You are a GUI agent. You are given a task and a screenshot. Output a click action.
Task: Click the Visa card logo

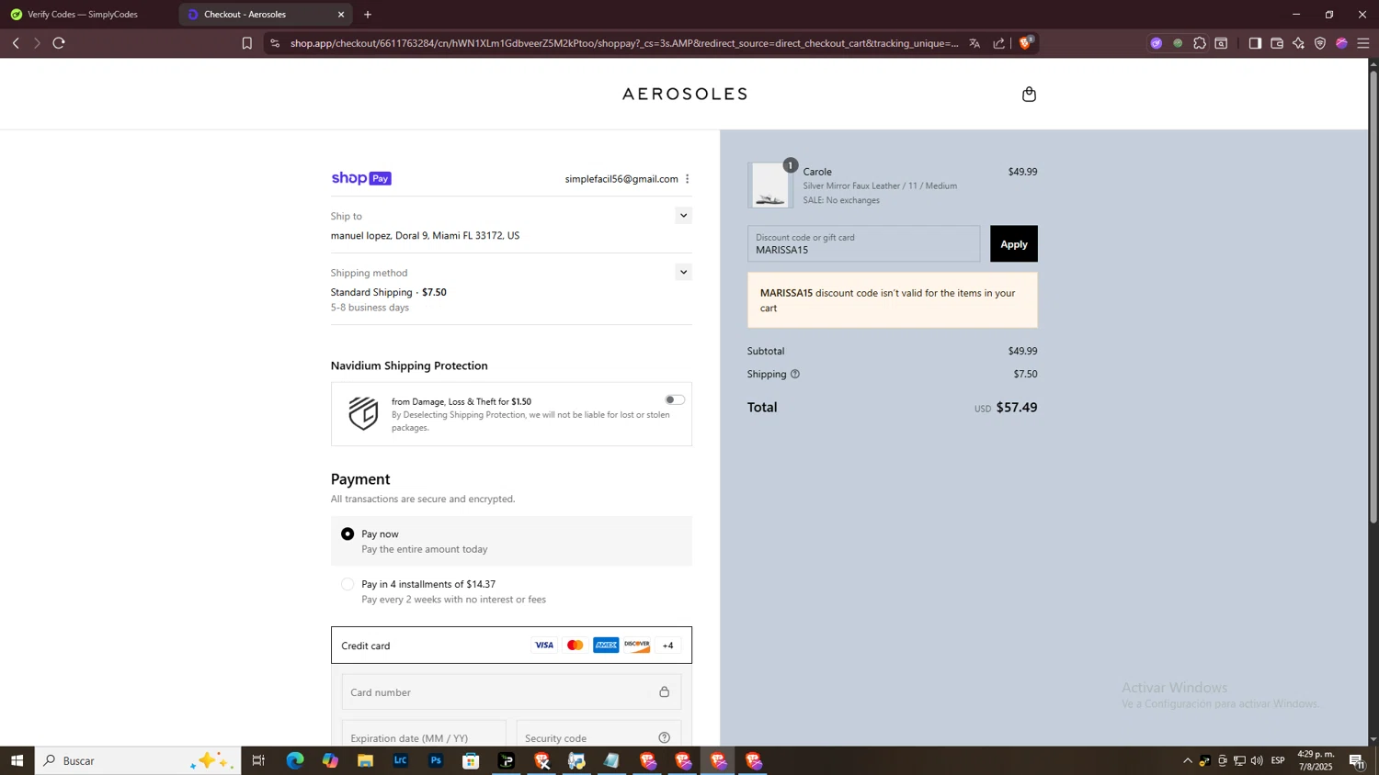pyautogui.click(x=544, y=646)
